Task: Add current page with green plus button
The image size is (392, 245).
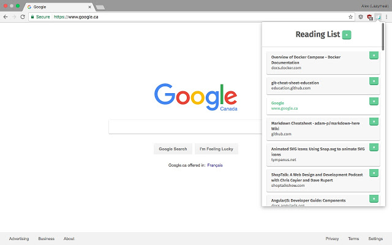Action: pos(347,35)
